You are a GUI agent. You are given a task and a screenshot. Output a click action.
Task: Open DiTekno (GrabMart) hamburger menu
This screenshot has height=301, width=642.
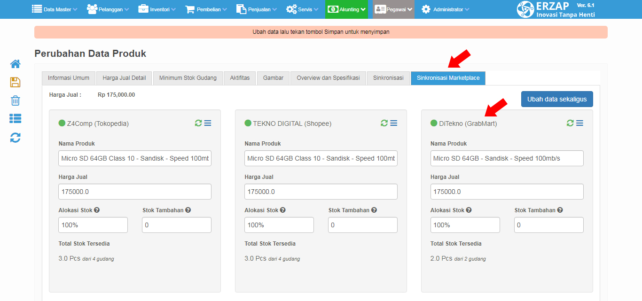click(x=580, y=123)
